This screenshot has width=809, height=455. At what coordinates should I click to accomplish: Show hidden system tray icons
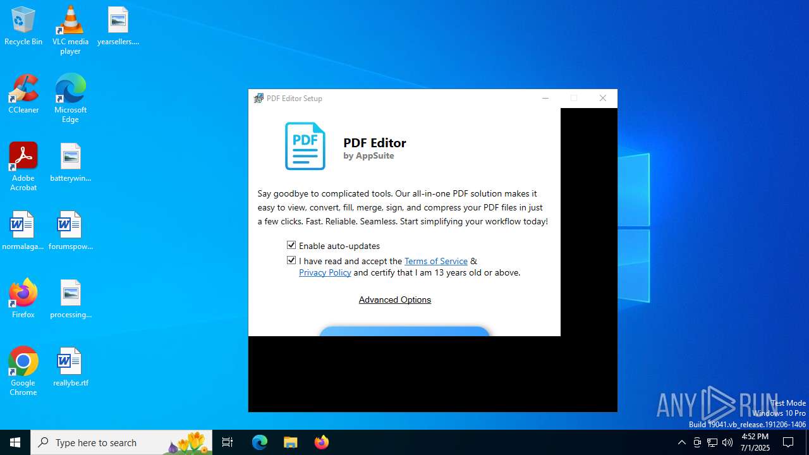[681, 442]
